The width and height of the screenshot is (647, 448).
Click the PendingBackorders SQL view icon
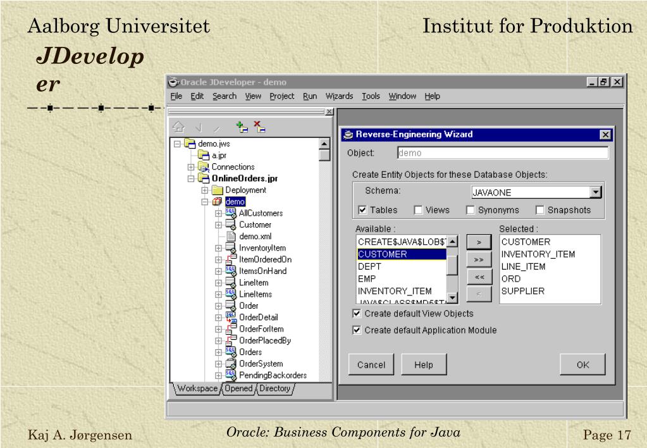(231, 375)
